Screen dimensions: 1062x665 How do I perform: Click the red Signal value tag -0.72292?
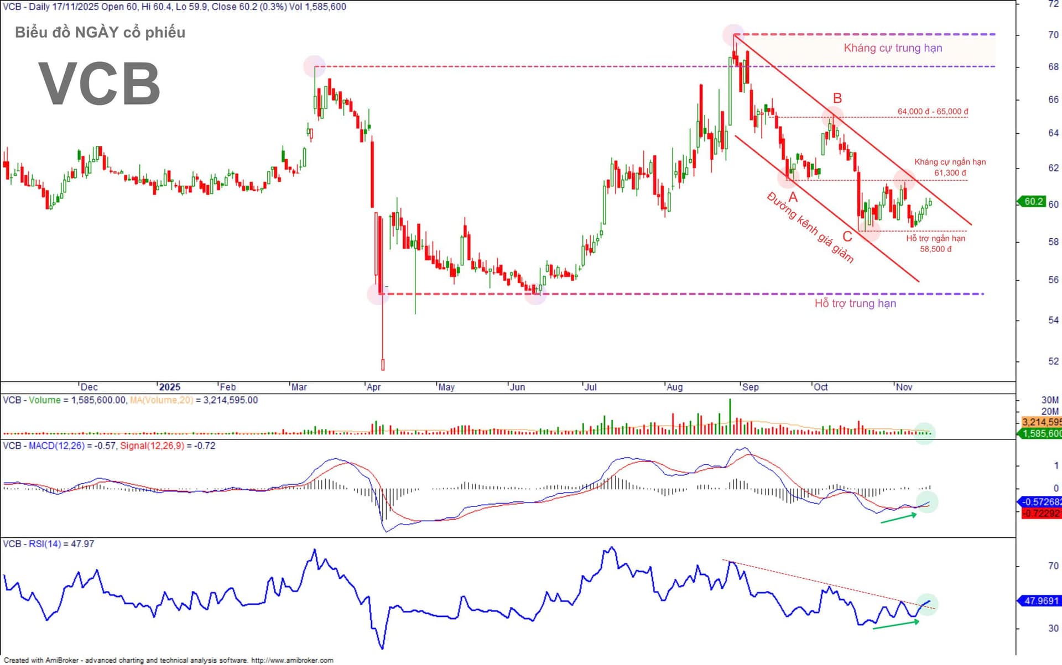coord(1041,513)
